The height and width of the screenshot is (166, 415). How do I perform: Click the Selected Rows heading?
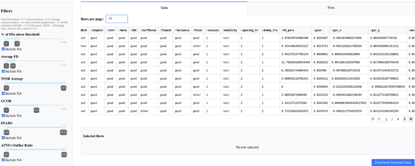(x=93, y=136)
